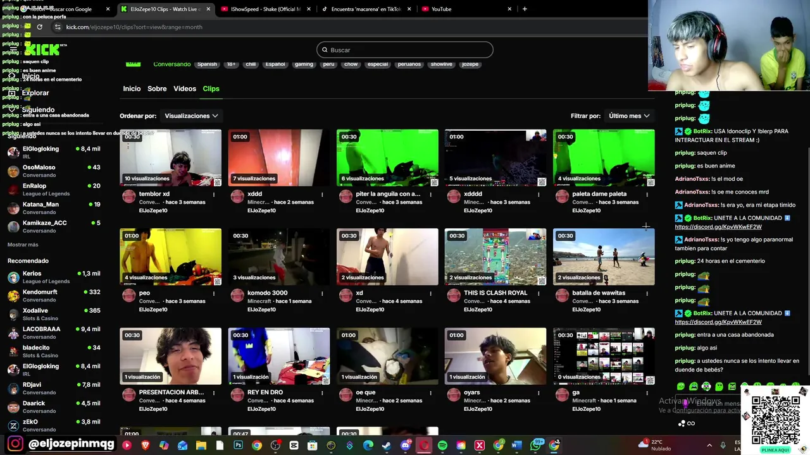The height and width of the screenshot is (455, 810).
Task: Open options menu for 'peo' clip
Action: (214, 293)
